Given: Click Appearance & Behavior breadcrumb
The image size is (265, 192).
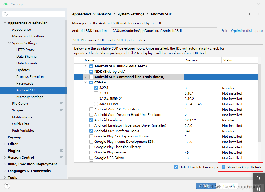Looking at the screenshot, I should (x=91, y=14).
